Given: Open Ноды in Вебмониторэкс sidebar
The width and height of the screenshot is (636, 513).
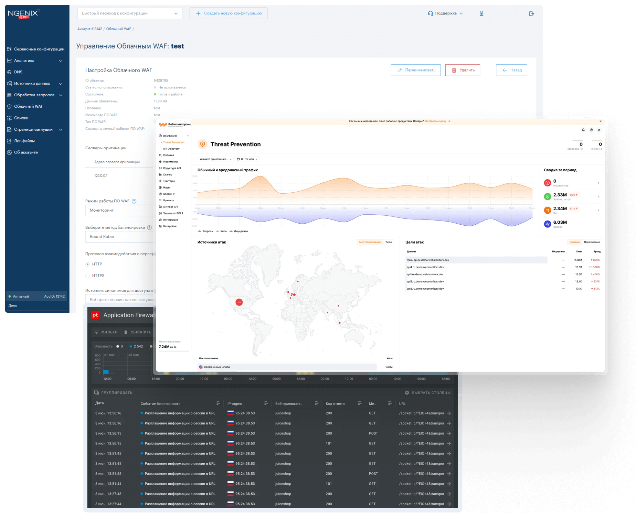Looking at the screenshot, I should (x=165, y=188).
